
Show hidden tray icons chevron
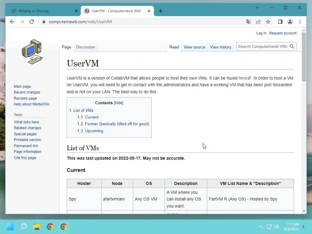point(260,227)
